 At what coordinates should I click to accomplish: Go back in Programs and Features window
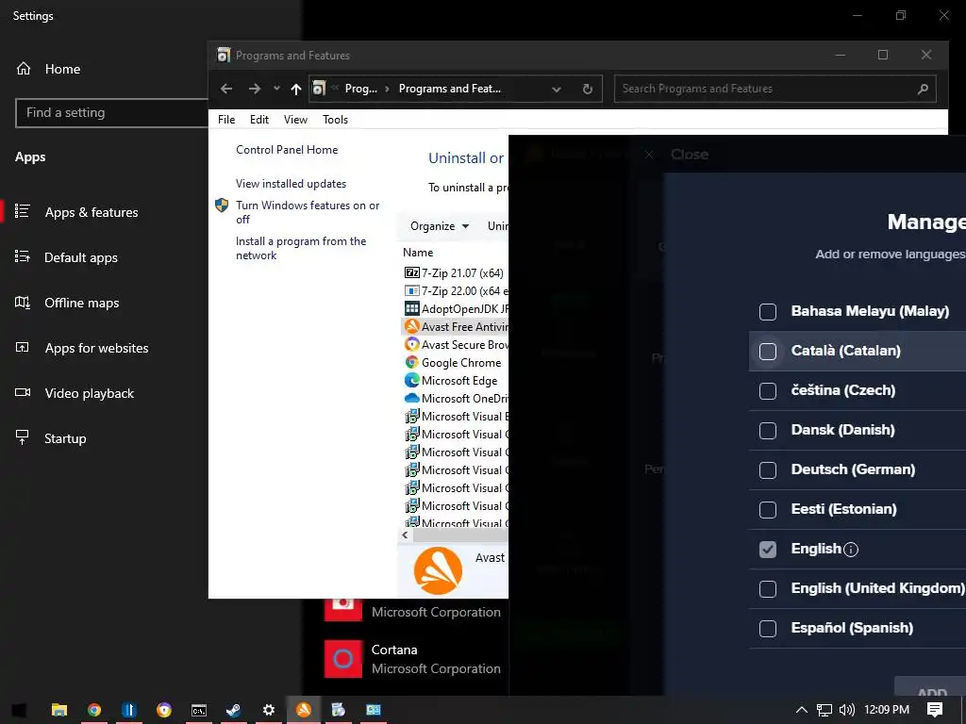226,89
